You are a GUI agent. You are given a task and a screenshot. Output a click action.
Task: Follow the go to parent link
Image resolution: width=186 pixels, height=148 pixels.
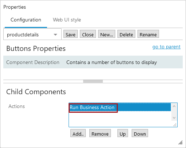(x=166, y=47)
